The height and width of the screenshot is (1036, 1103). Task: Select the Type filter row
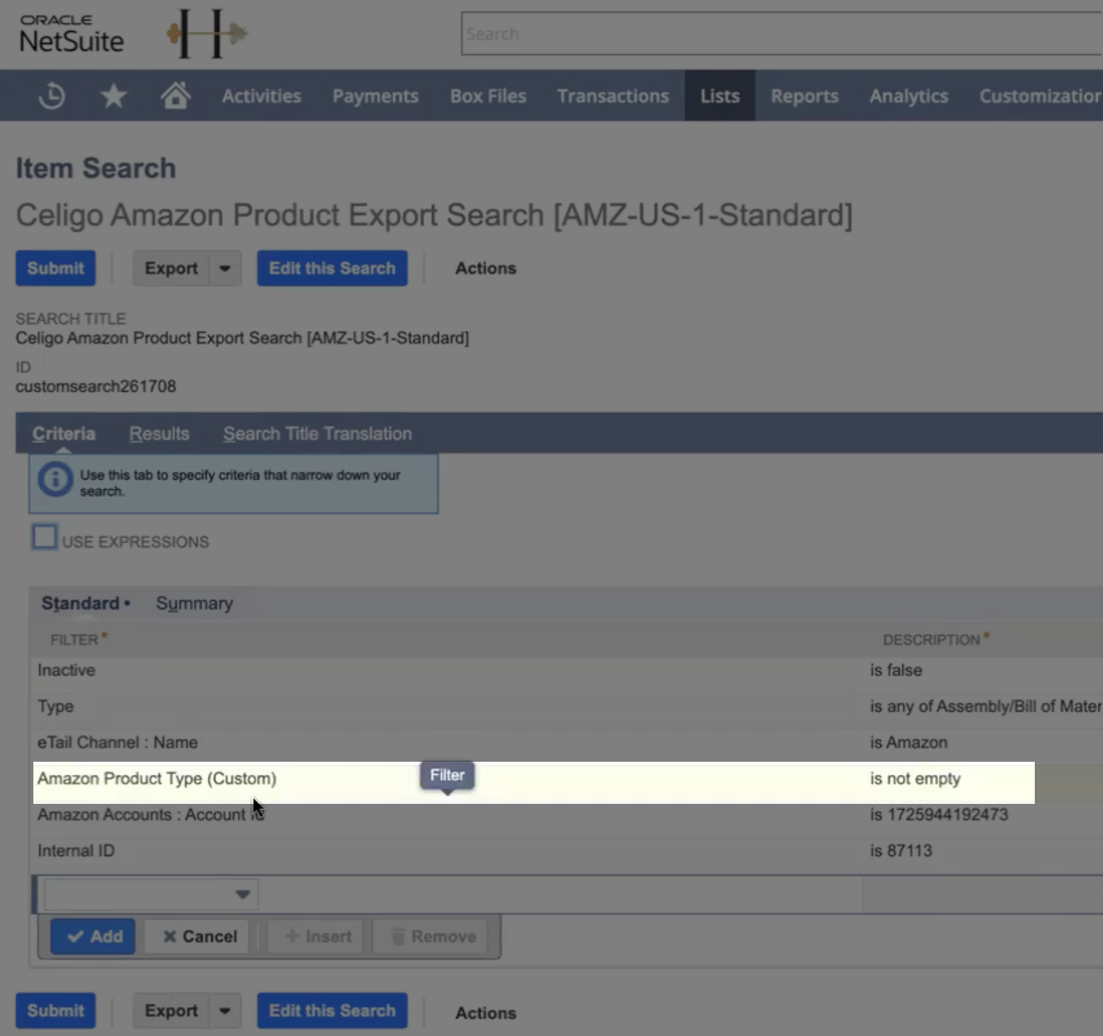[566, 707]
